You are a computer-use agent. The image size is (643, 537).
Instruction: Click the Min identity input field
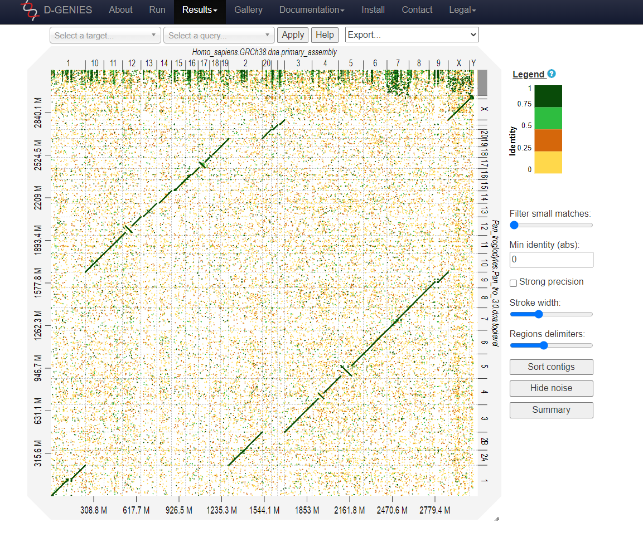coord(551,260)
